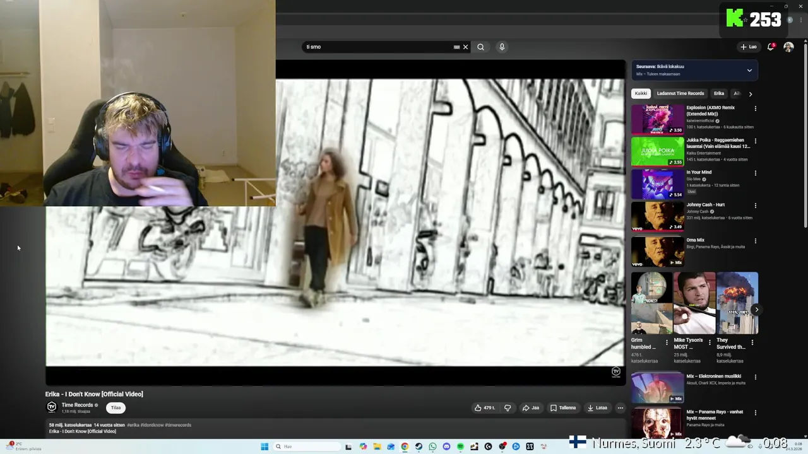
Task: Save the video with Tallenna
Action: pos(563,408)
